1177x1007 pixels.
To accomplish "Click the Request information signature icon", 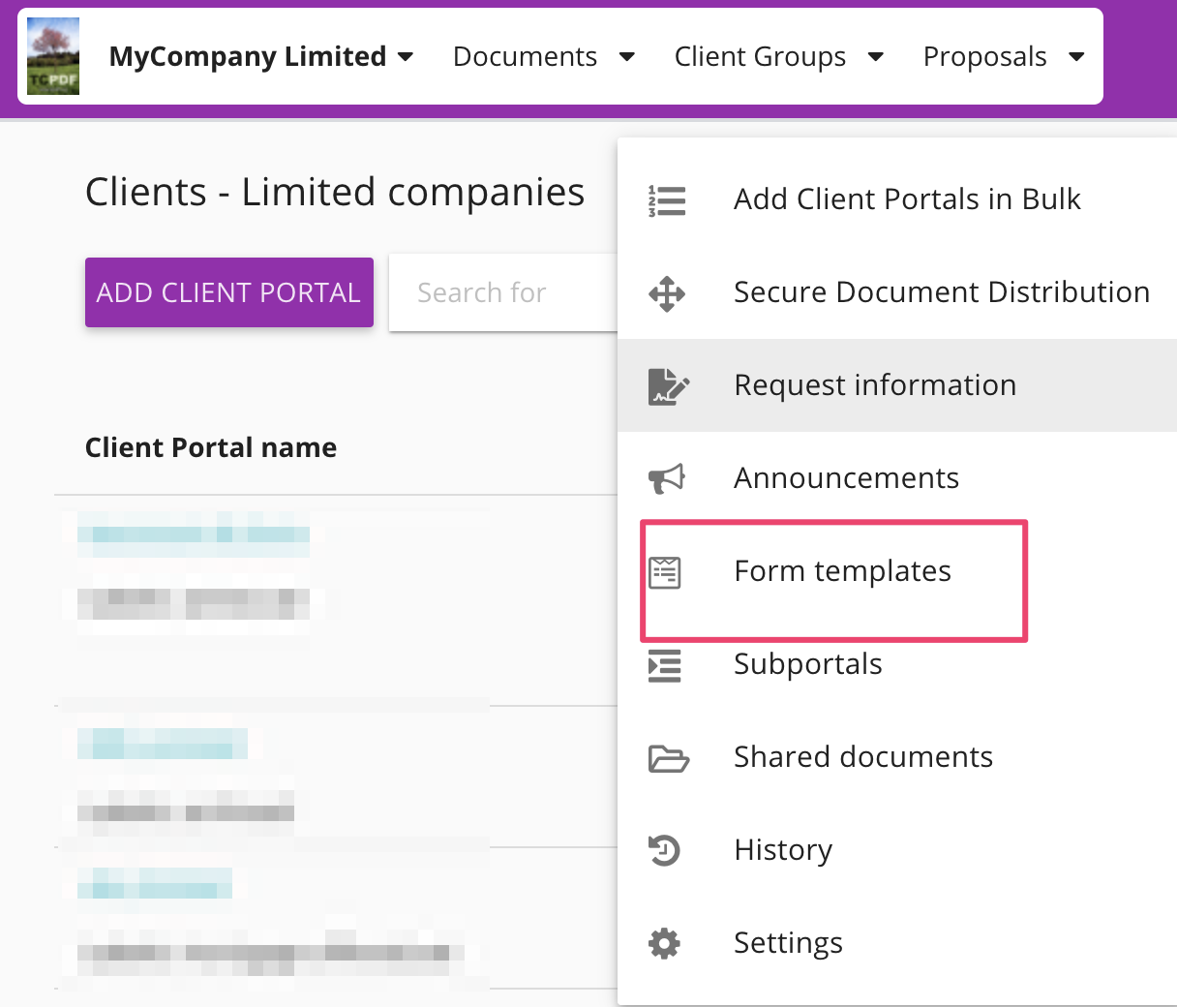I will (667, 385).
